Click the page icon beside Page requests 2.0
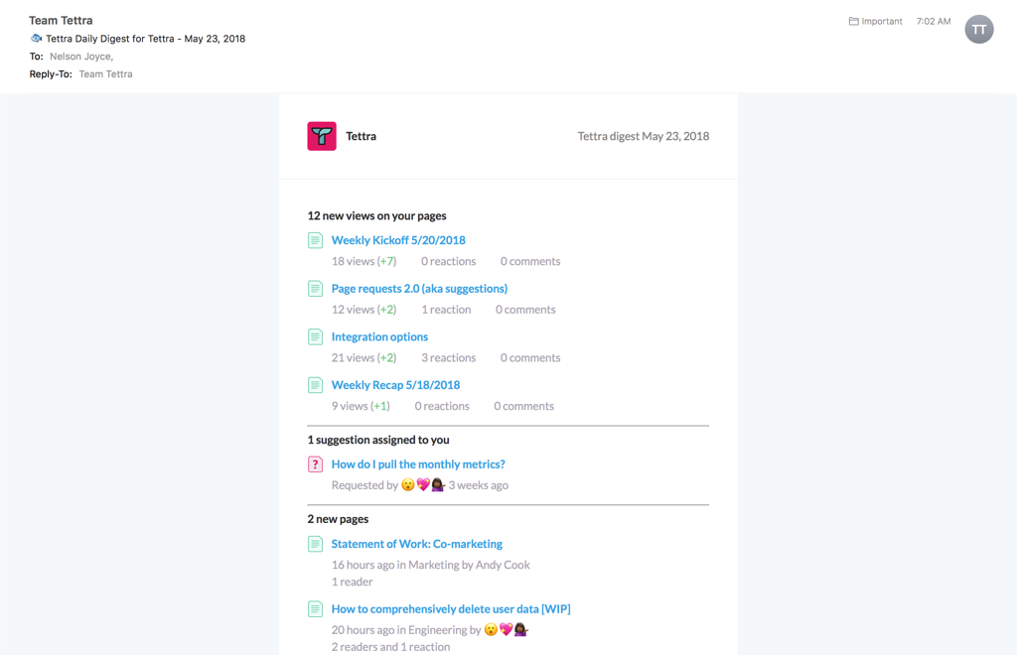Viewport: 1017px width, 655px height. [315, 289]
